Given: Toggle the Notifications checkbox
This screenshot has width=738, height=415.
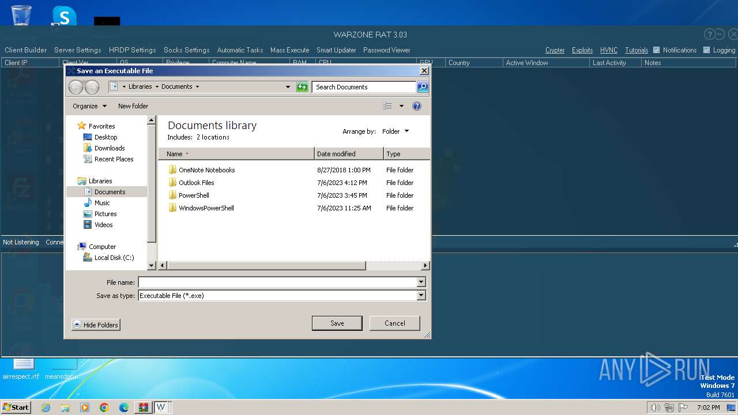Looking at the screenshot, I should [x=656, y=50].
